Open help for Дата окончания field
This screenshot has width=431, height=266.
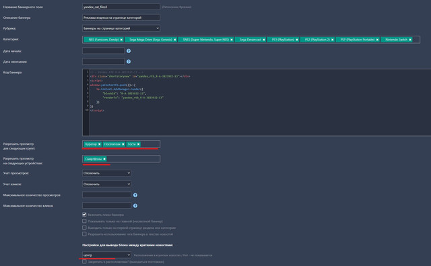[129, 61]
